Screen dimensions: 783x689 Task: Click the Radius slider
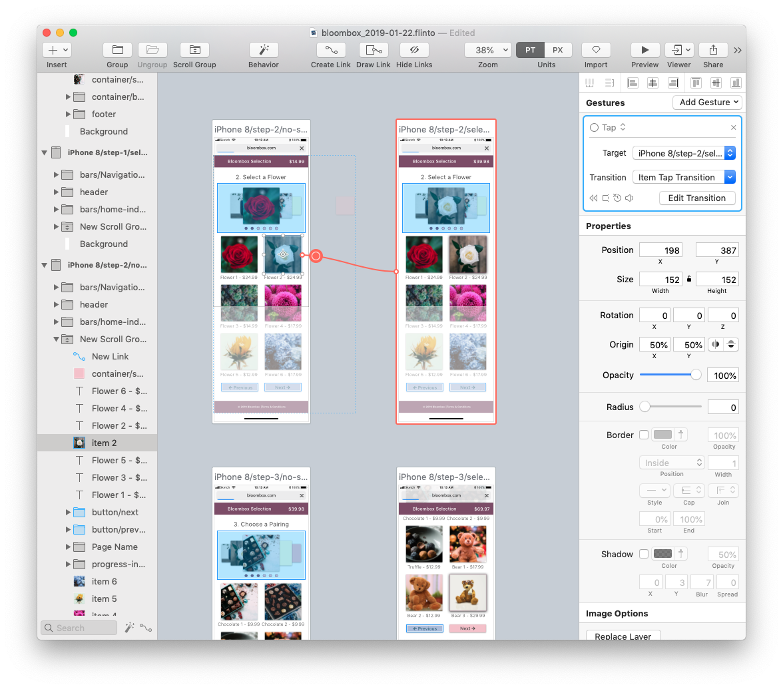[670, 407]
